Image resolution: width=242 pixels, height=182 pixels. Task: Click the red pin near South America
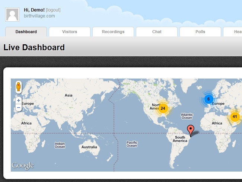pyautogui.click(x=191, y=130)
